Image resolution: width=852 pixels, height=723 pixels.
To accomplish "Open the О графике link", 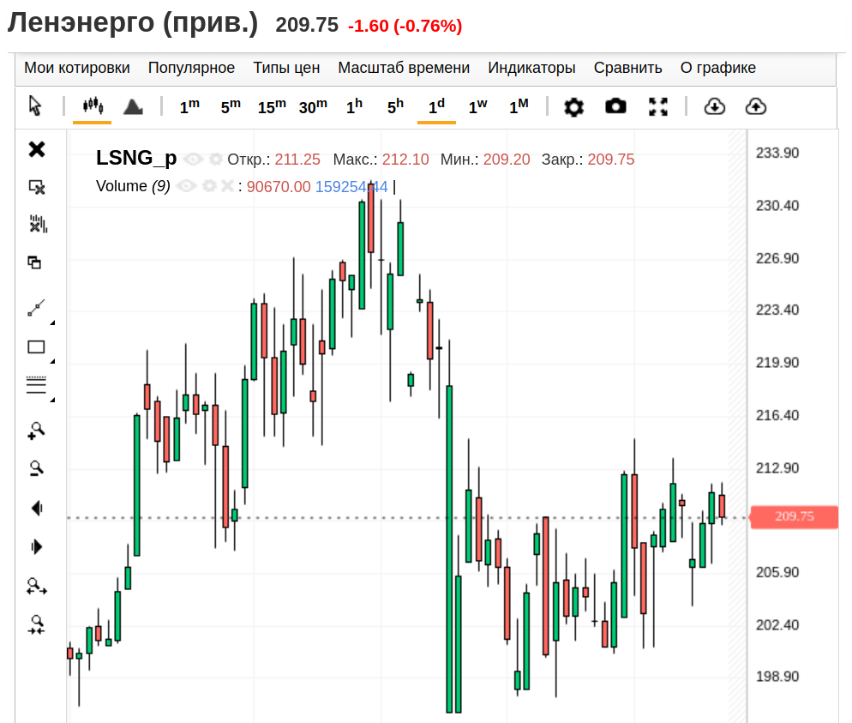I will point(717,67).
